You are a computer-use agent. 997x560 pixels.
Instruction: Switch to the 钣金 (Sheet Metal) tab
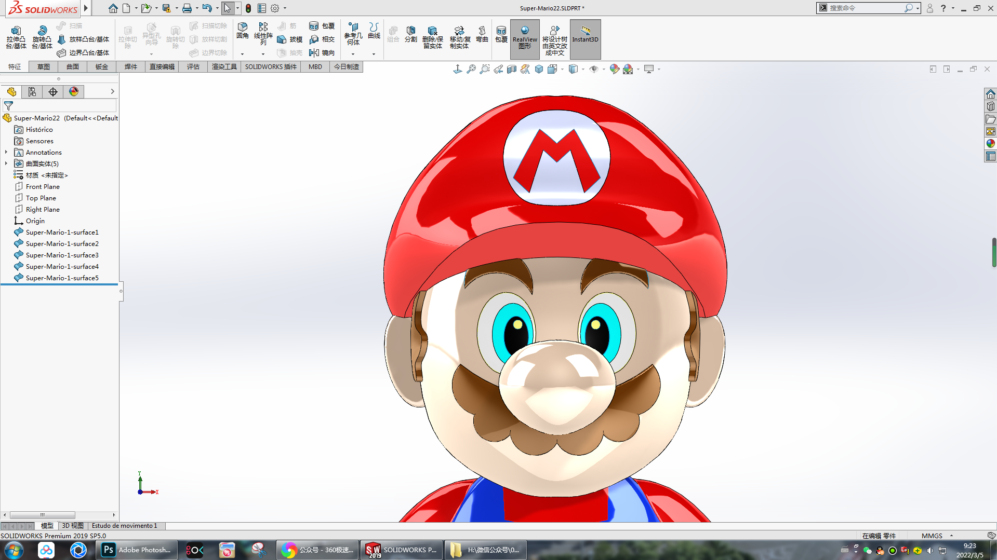tap(102, 67)
